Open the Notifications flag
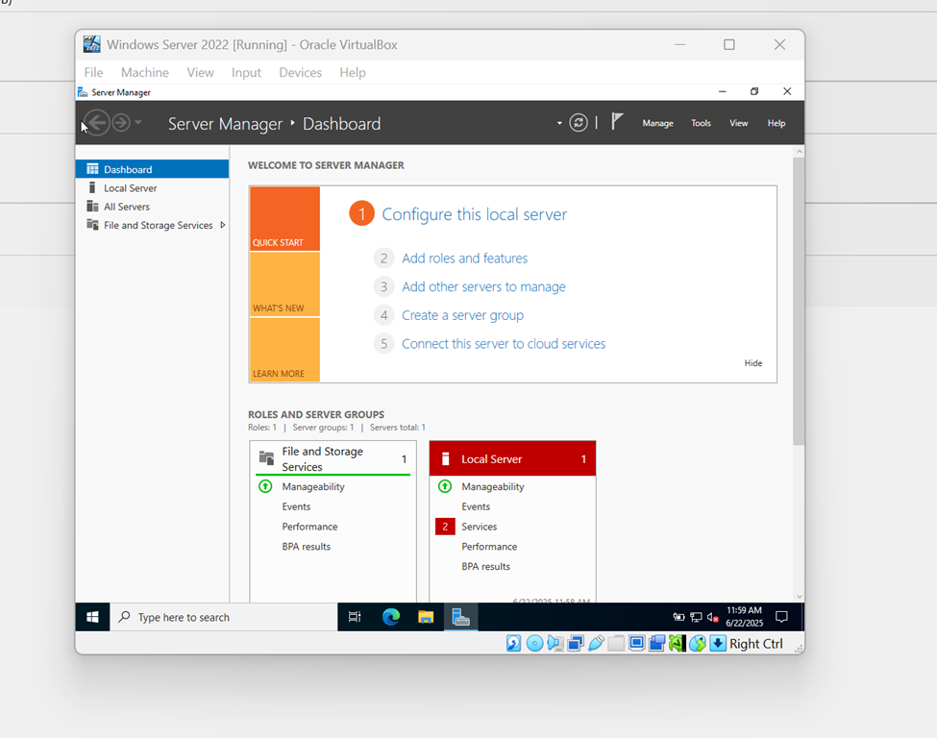The image size is (937, 738). click(617, 122)
